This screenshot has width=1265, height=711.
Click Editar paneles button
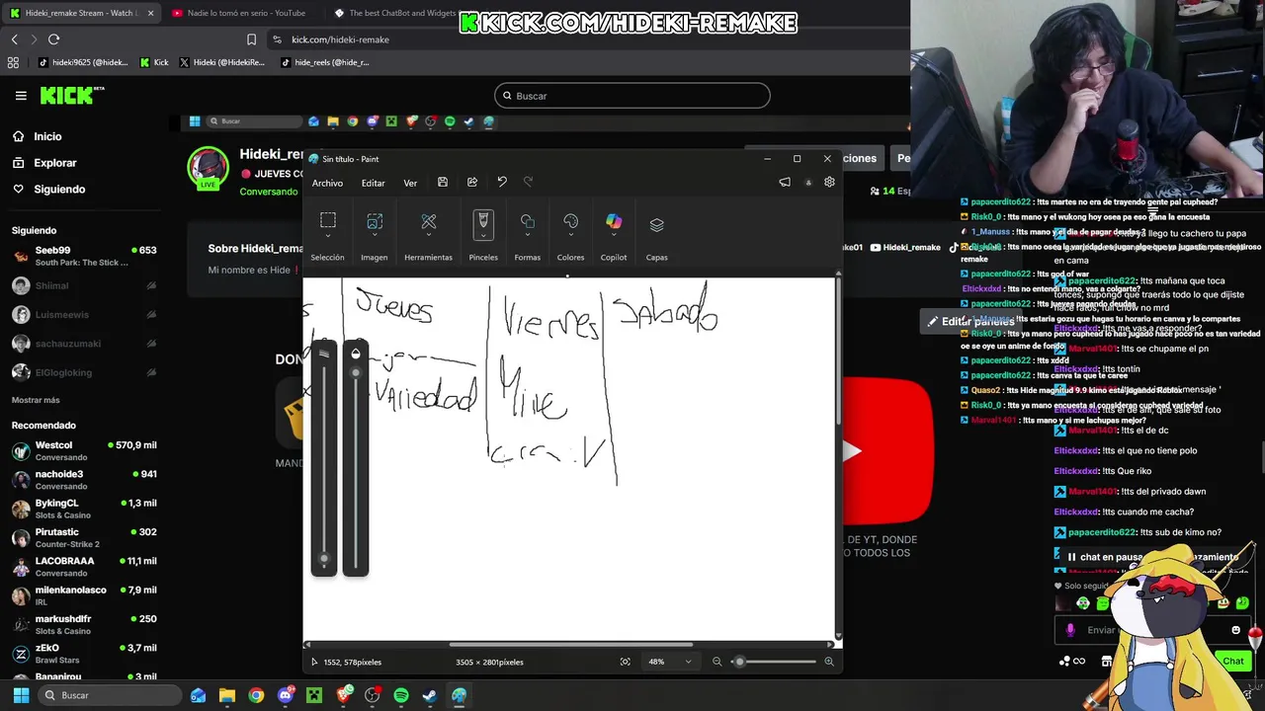970,321
